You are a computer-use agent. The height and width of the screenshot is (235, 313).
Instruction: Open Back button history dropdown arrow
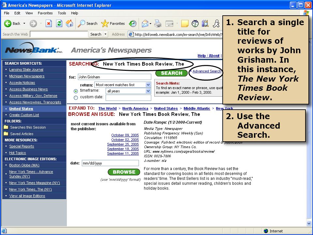pos(24,23)
